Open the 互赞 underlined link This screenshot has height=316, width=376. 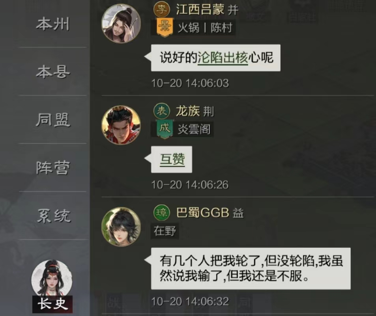coord(172,159)
